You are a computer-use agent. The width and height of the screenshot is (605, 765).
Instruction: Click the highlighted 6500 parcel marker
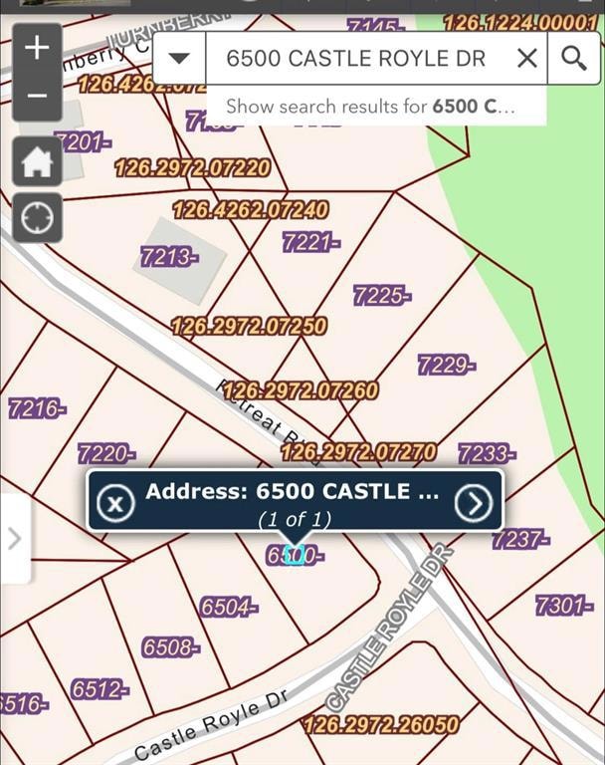294,555
